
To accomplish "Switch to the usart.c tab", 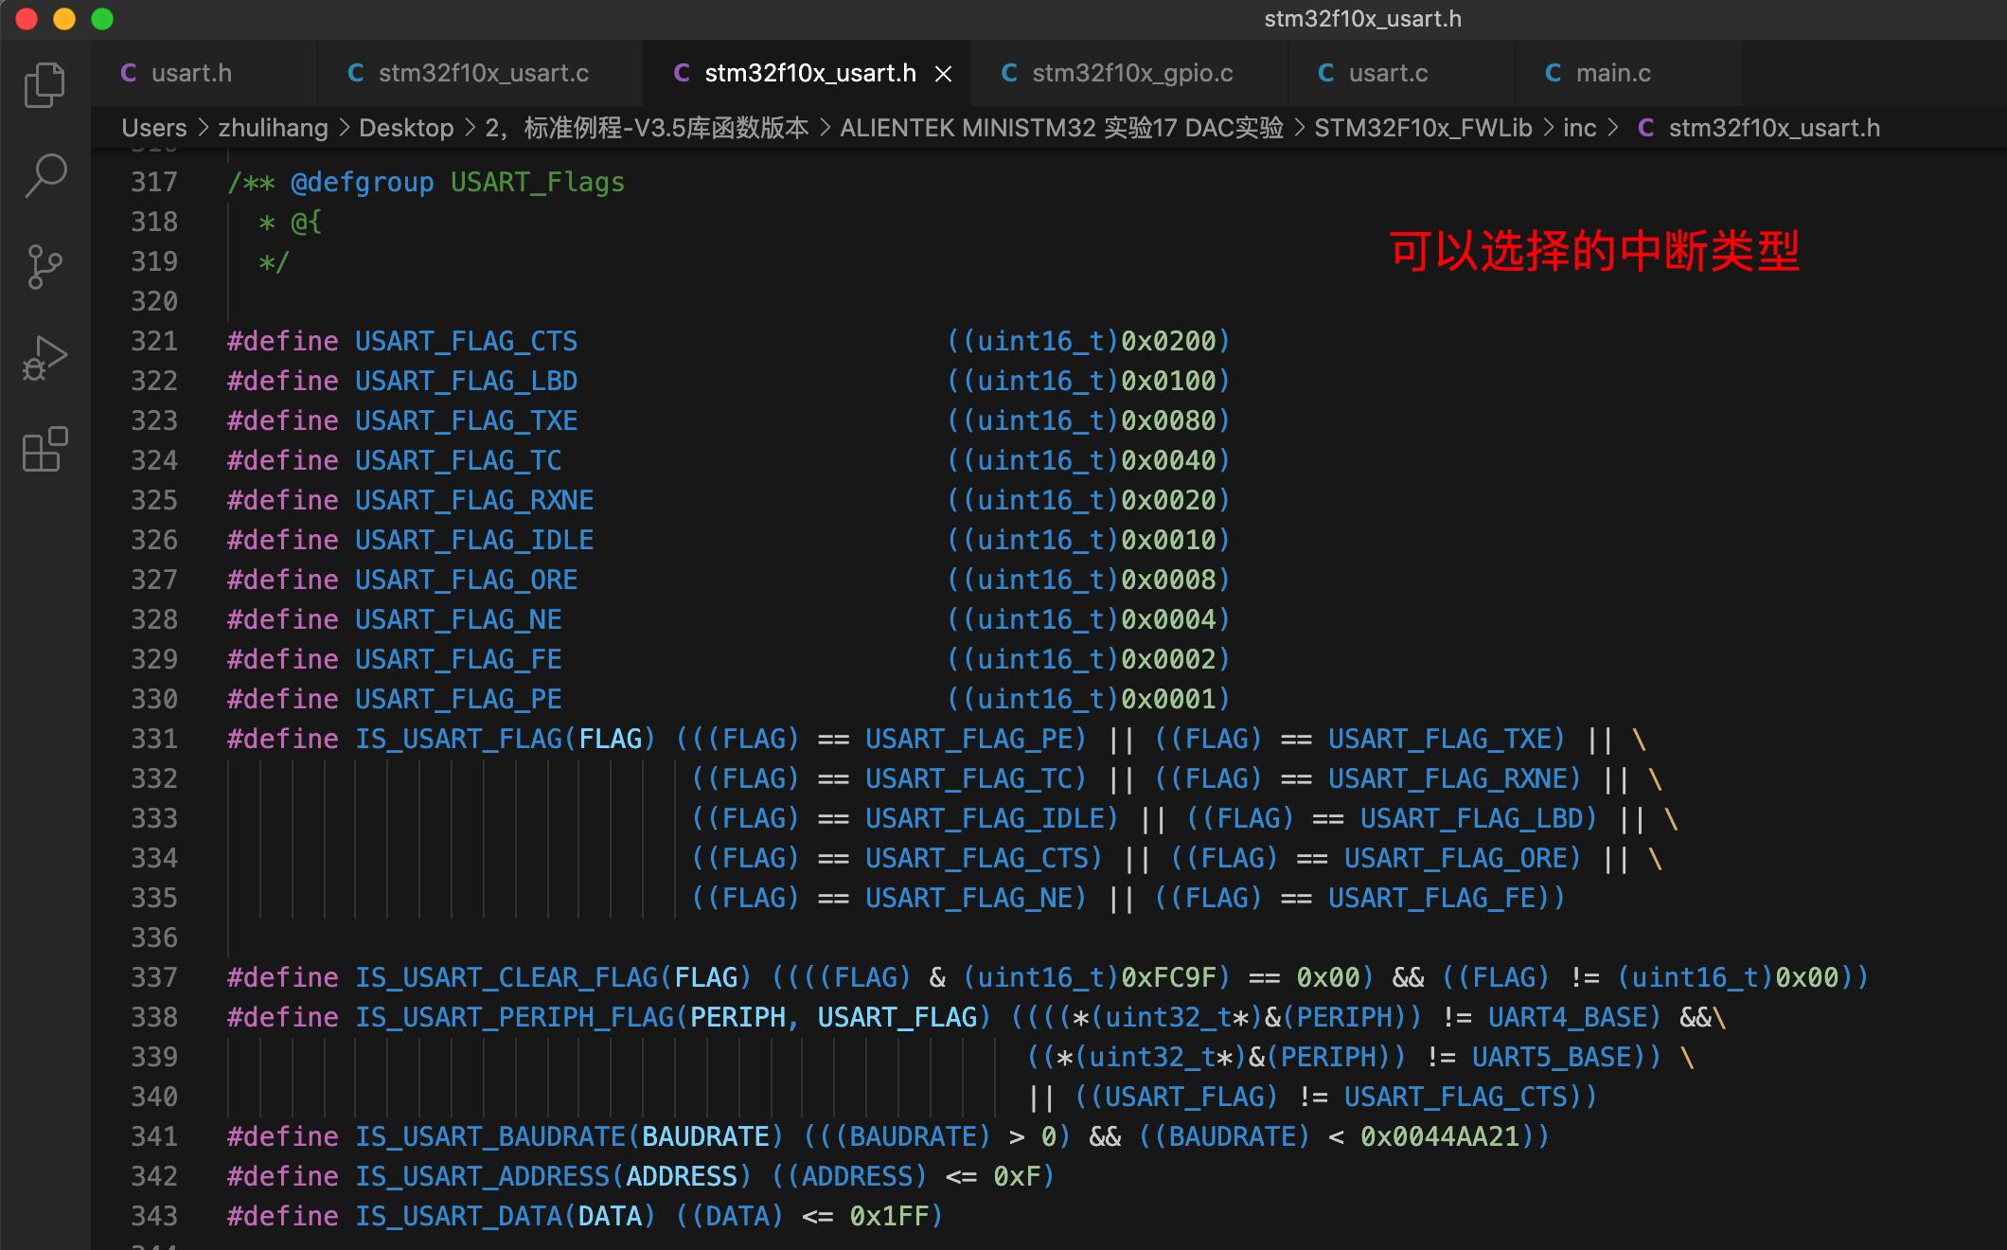I will [1401, 73].
